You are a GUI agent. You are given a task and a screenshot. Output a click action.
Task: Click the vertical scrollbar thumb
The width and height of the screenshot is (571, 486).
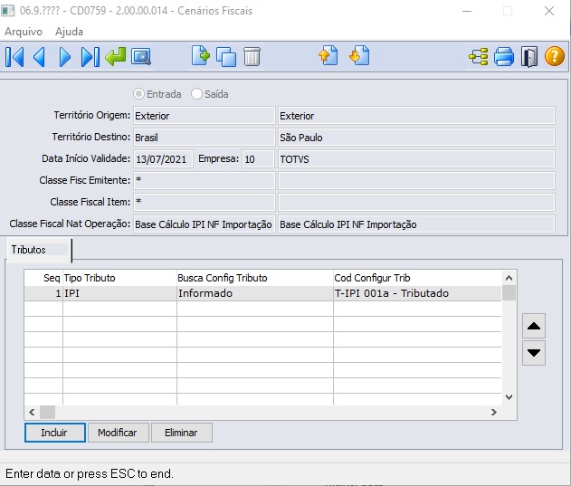tap(509, 293)
